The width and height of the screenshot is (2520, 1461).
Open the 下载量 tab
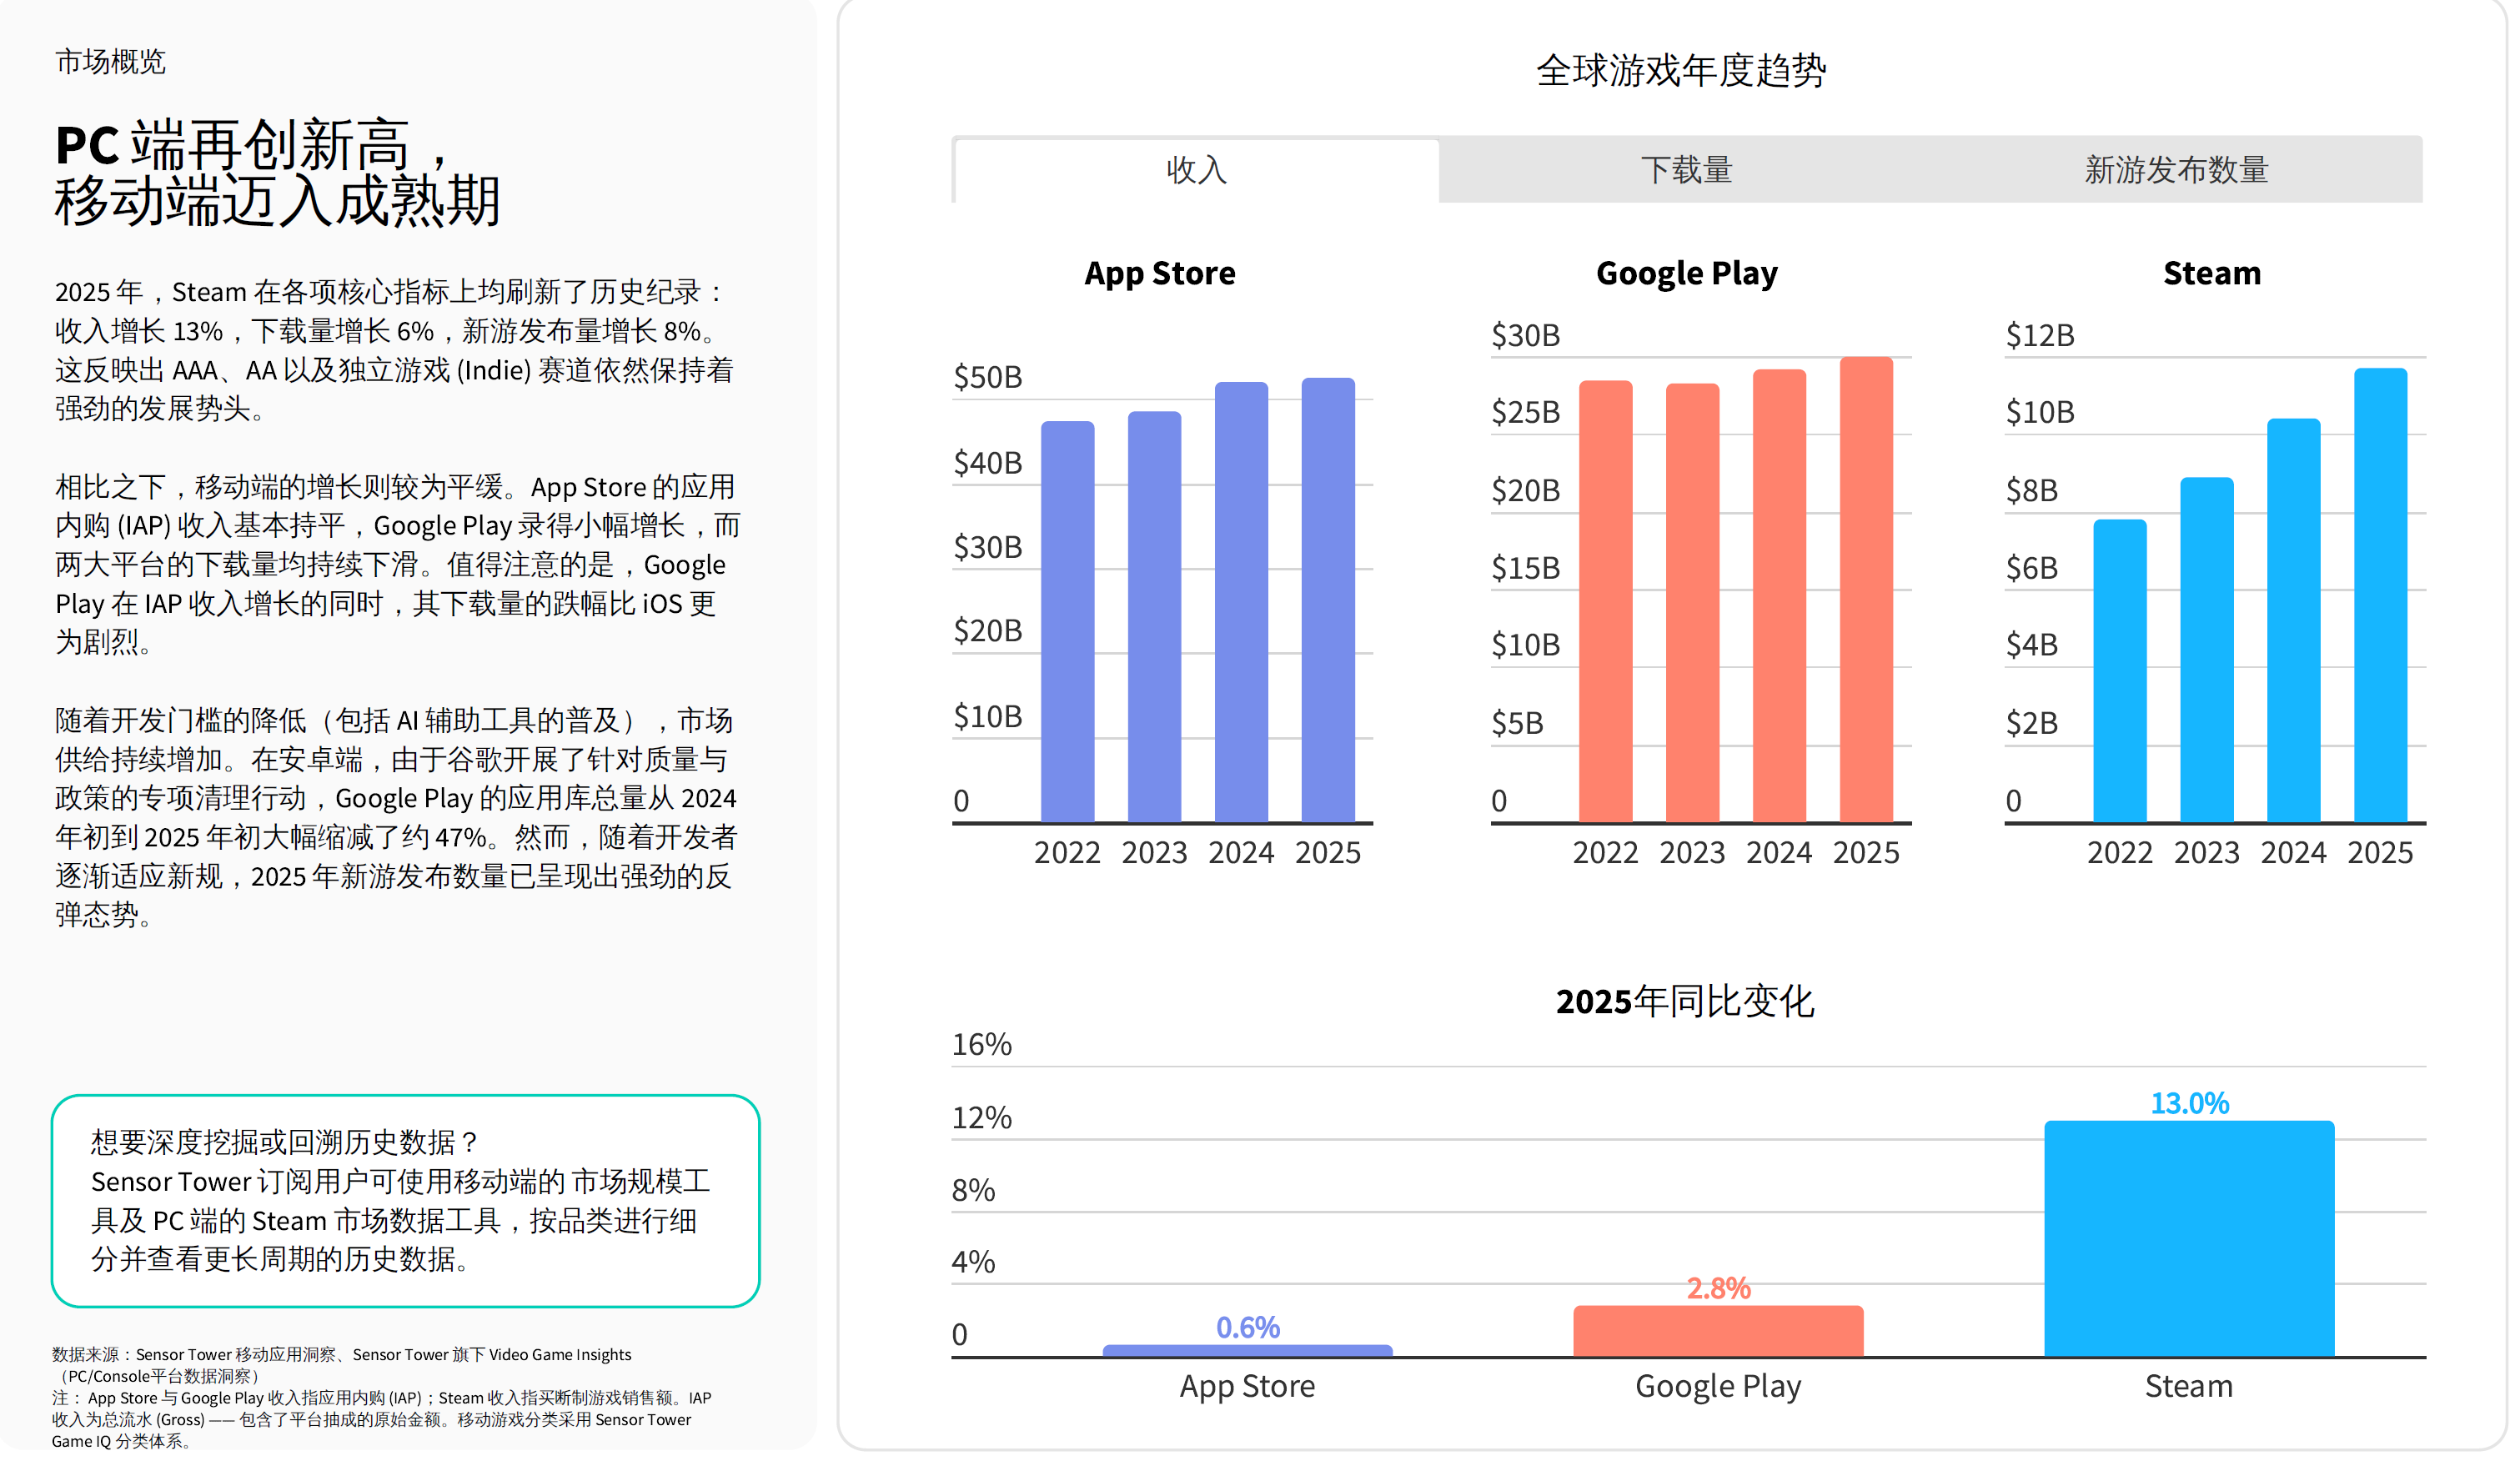point(1686,170)
